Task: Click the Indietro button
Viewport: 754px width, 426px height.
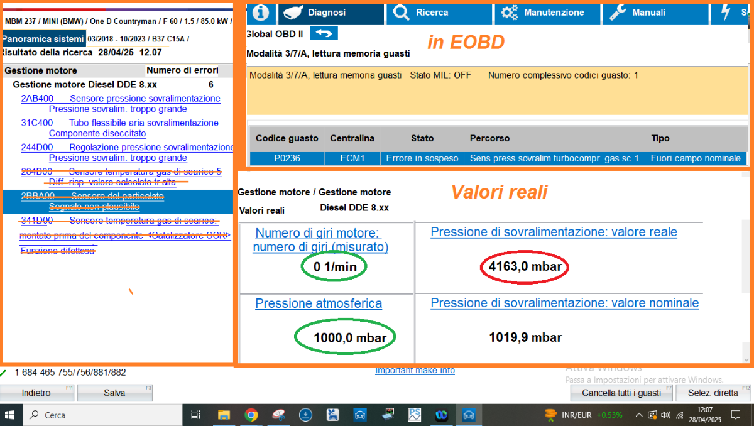Action: pos(37,393)
